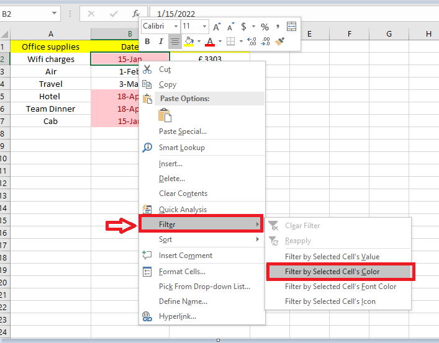Apply Percent Style formatting
The height and width of the screenshot is (343, 439).
(x=265, y=27)
